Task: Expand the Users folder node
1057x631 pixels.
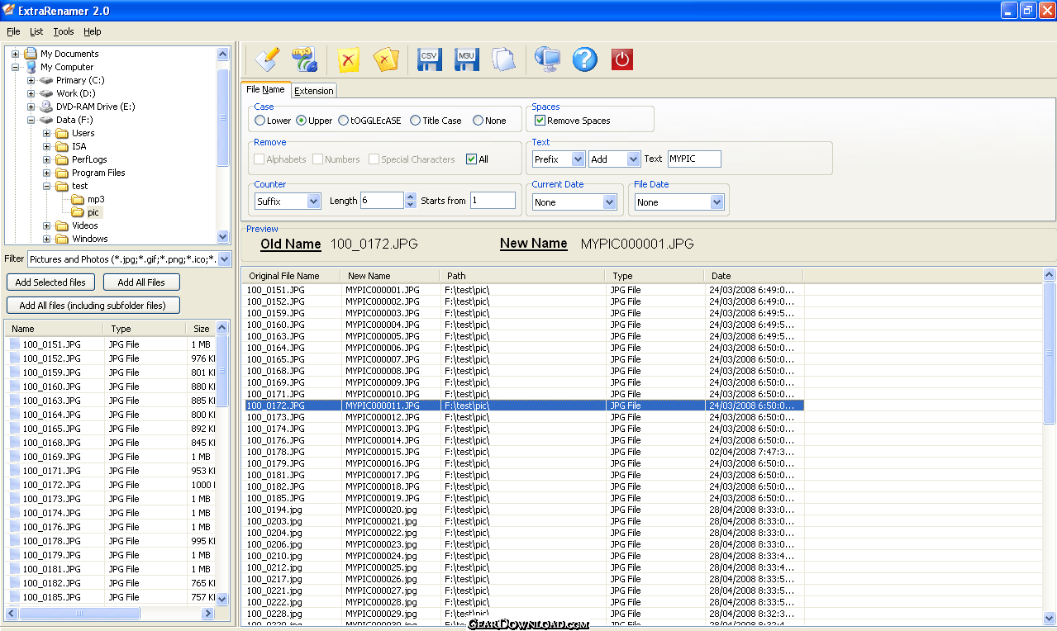Action: point(47,133)
